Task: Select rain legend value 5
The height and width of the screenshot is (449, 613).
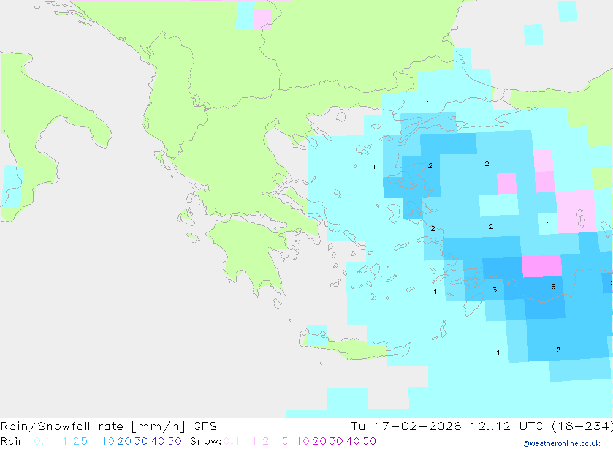Action: pyautogui.click(x=85, y=441)
